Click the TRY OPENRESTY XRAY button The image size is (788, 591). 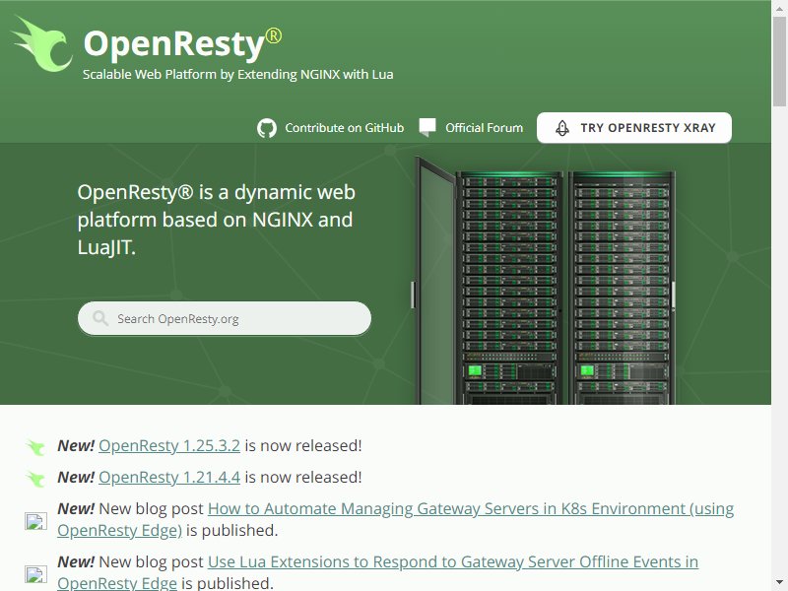point(634,128)
